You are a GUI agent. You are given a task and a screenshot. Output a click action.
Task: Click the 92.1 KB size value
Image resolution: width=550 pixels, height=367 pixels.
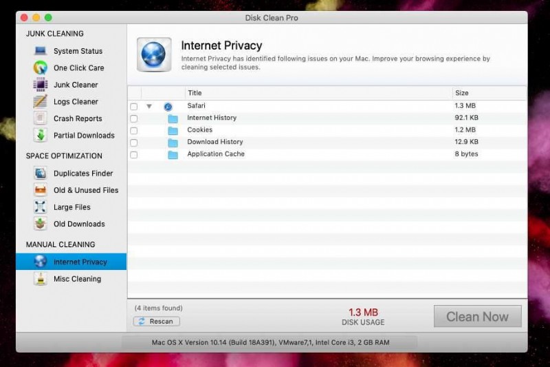click(x=466, y=118)
